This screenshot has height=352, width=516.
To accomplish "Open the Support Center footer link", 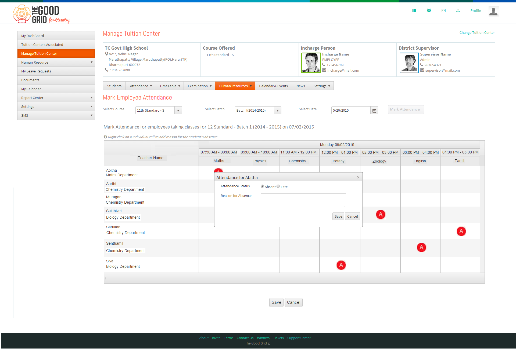I will tap(299, 338).
